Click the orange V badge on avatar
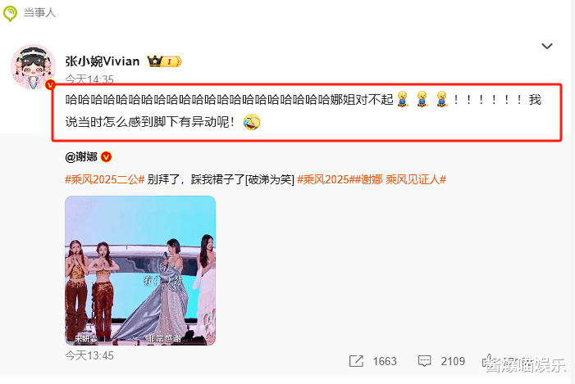 pyautogui.click(x=50, y=85)
